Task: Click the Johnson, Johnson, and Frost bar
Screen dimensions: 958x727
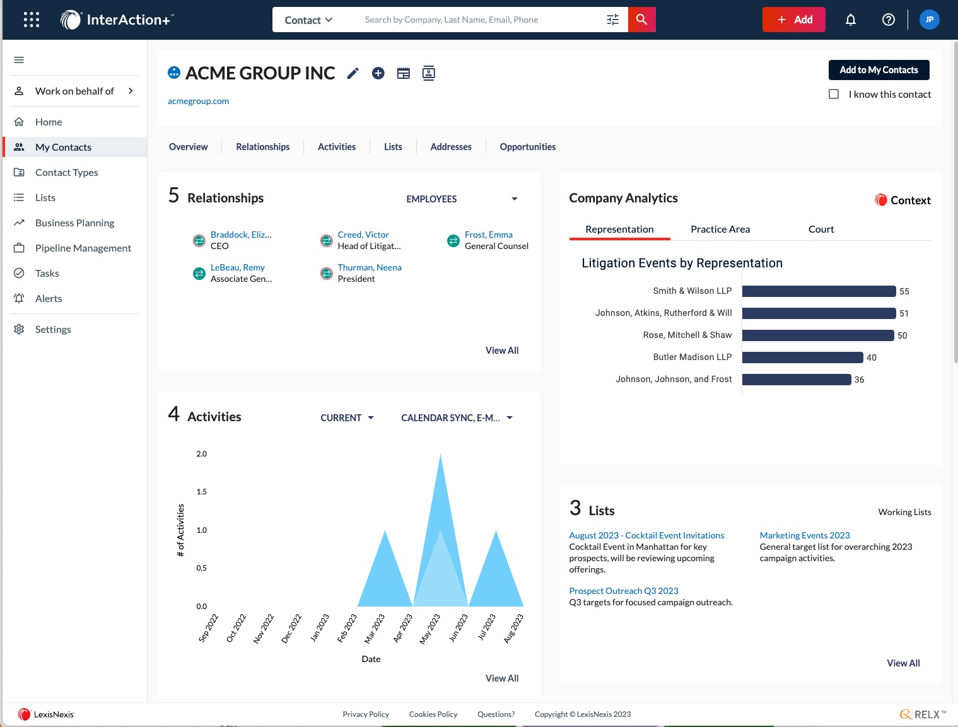Action: coord(797,380)
